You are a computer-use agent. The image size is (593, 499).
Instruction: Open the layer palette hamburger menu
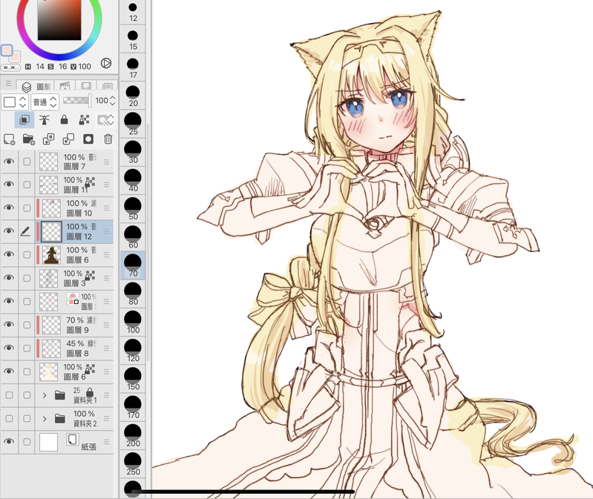(8, 84)
